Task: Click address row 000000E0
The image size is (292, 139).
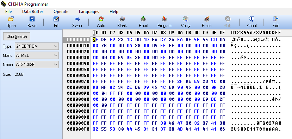Action: [78, 123]
